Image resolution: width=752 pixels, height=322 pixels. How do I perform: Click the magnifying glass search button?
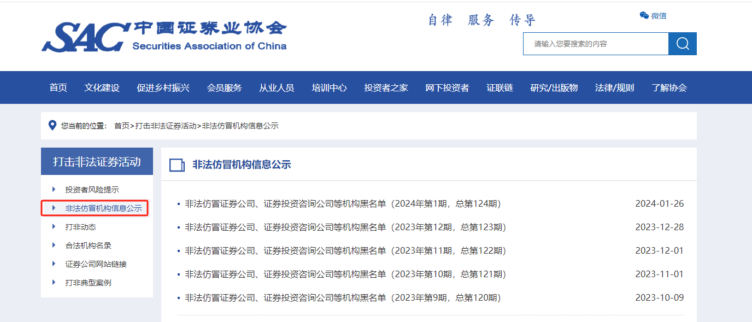tap(682, 44)
